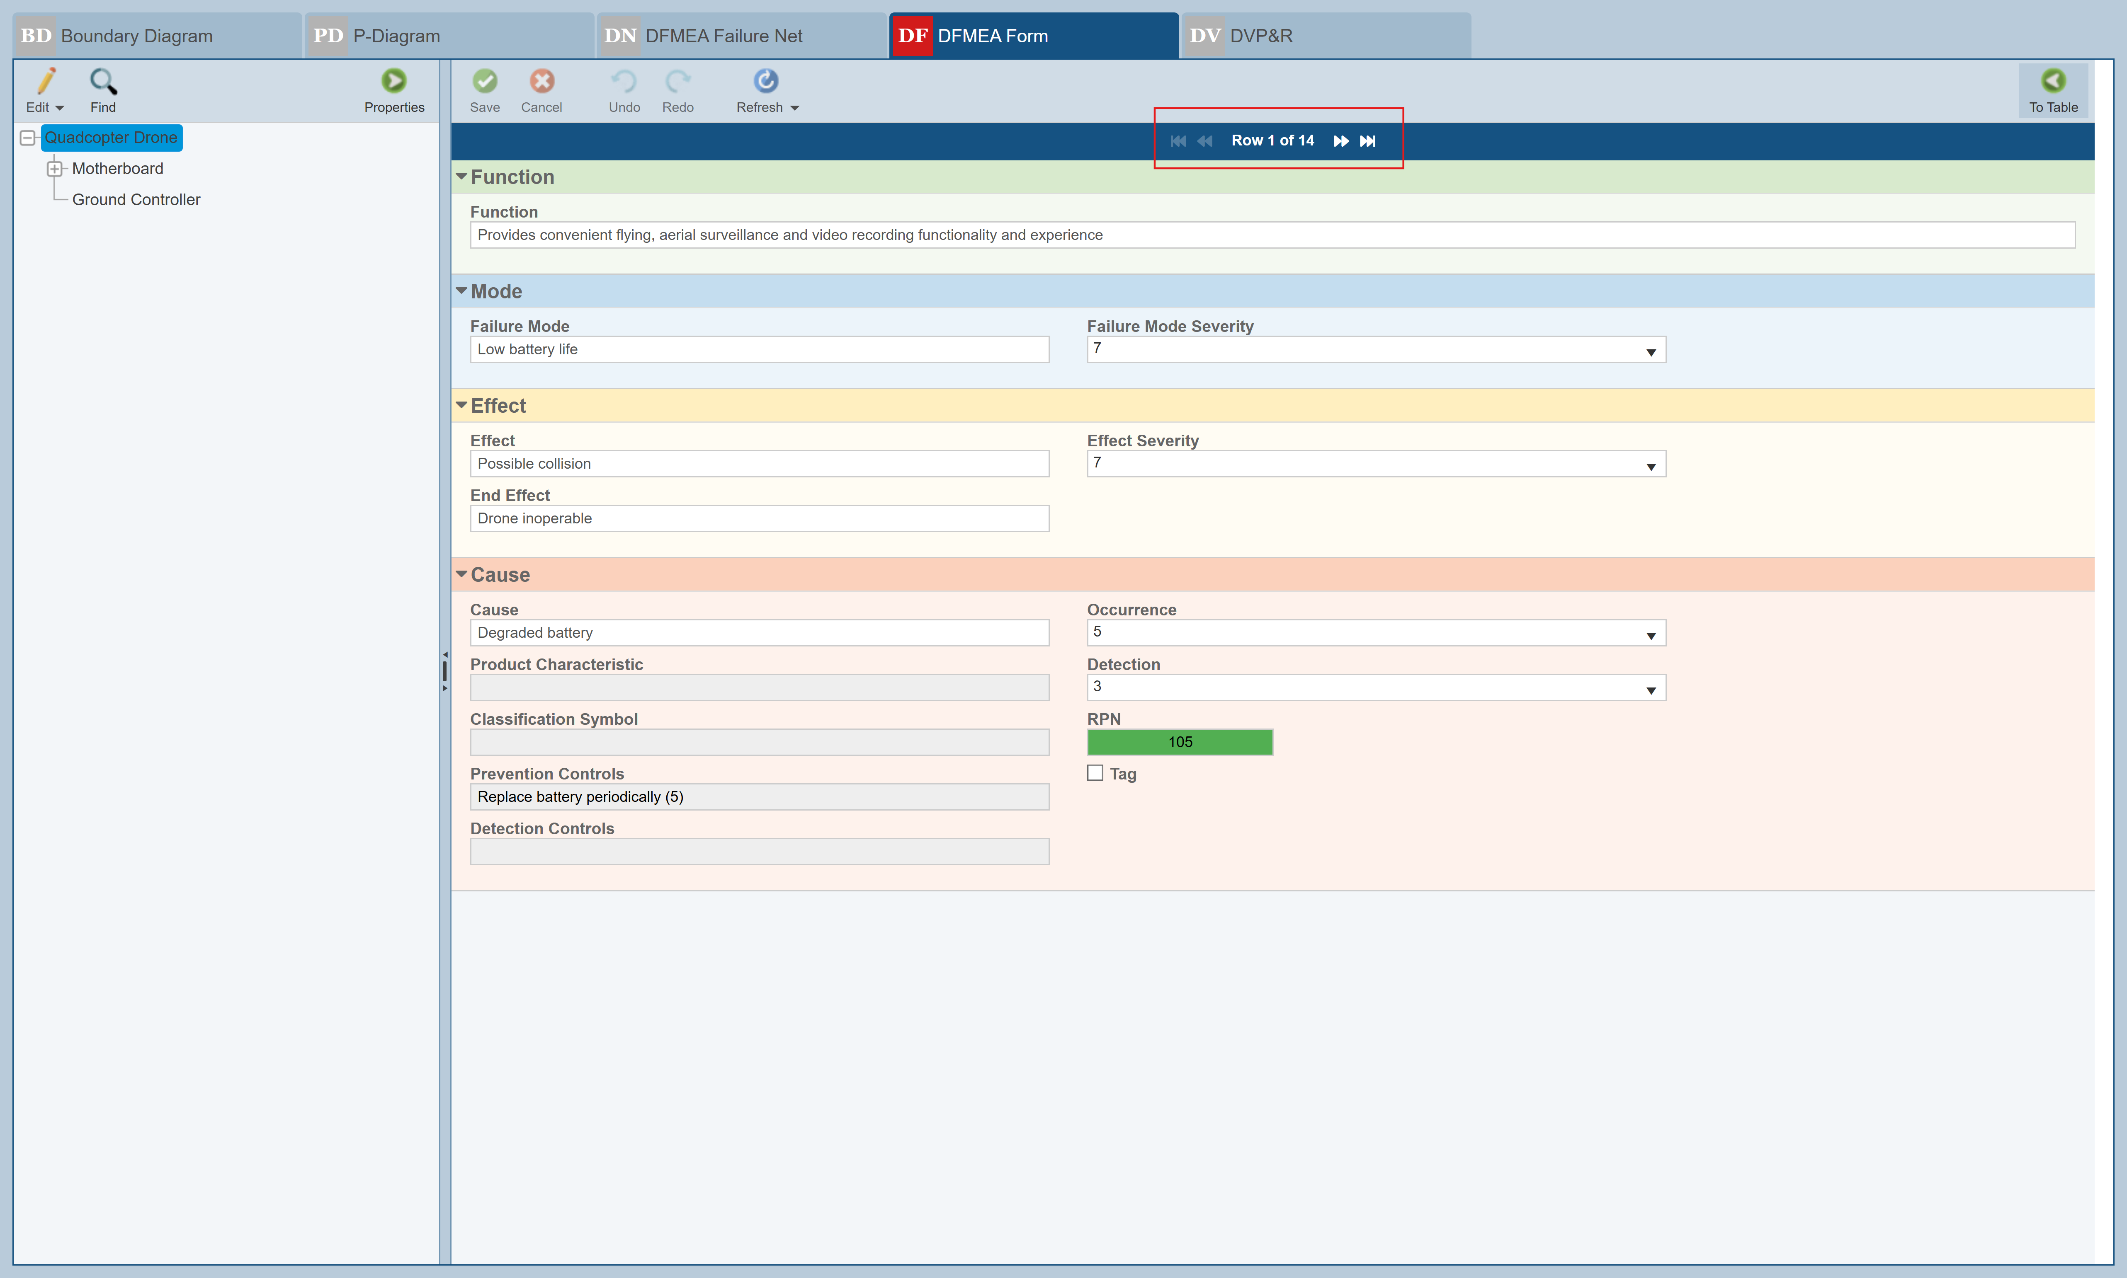Click the Save checkmark icon
Viewport: 2127px width, 1278px height.
pyautogui.click(x=484, y=82)
